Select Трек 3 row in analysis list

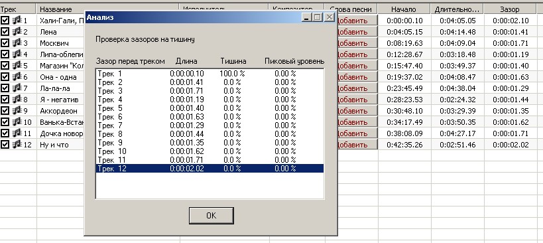coord(210,91)
